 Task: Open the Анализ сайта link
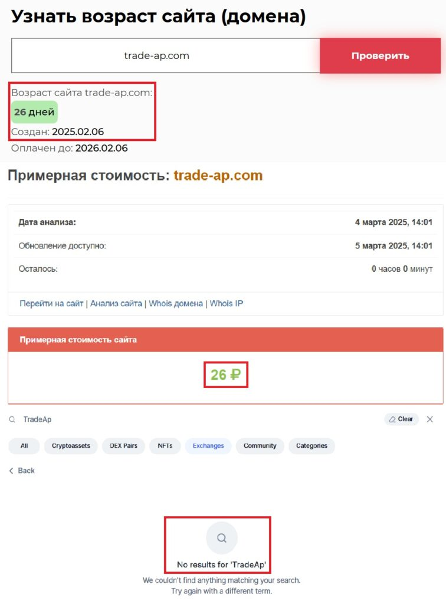[x=116, y=304]
